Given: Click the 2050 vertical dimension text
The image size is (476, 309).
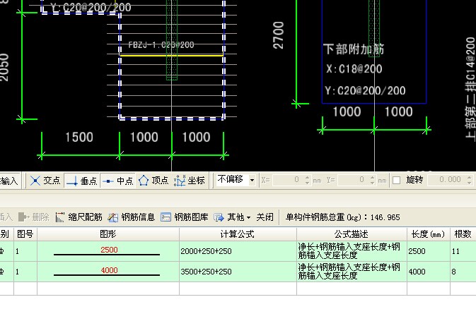Looking at the screenshot, I should coord(4,67).
